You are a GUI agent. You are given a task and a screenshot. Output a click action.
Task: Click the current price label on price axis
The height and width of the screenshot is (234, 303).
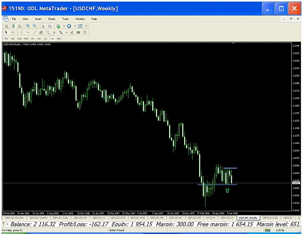click(x=296, y=183)
